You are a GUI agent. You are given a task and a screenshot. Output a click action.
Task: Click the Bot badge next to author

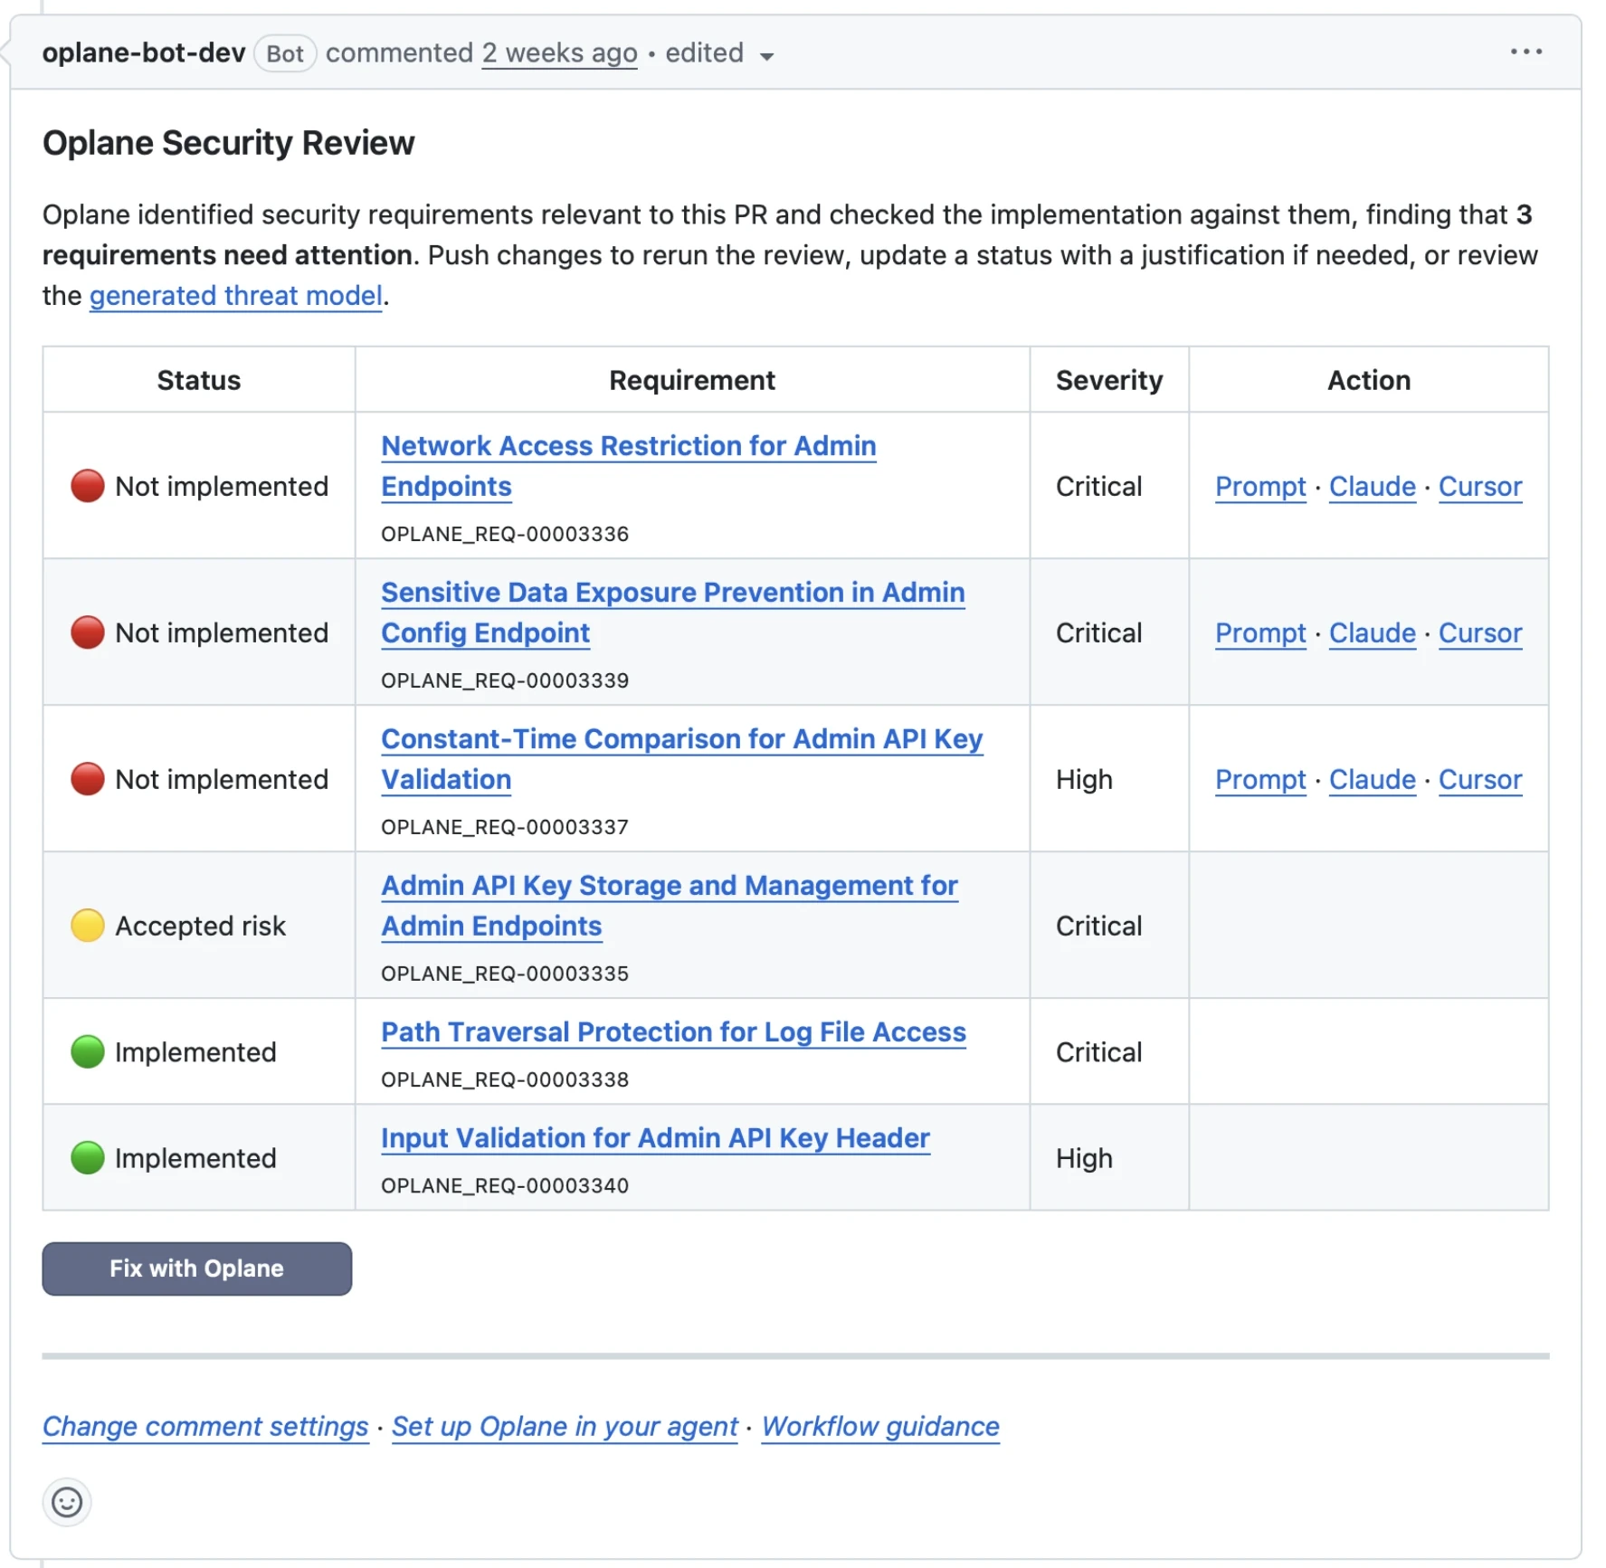coord(284,53)
